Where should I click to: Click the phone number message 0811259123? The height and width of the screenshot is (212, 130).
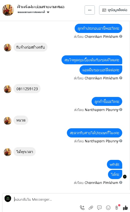point(27,89)
